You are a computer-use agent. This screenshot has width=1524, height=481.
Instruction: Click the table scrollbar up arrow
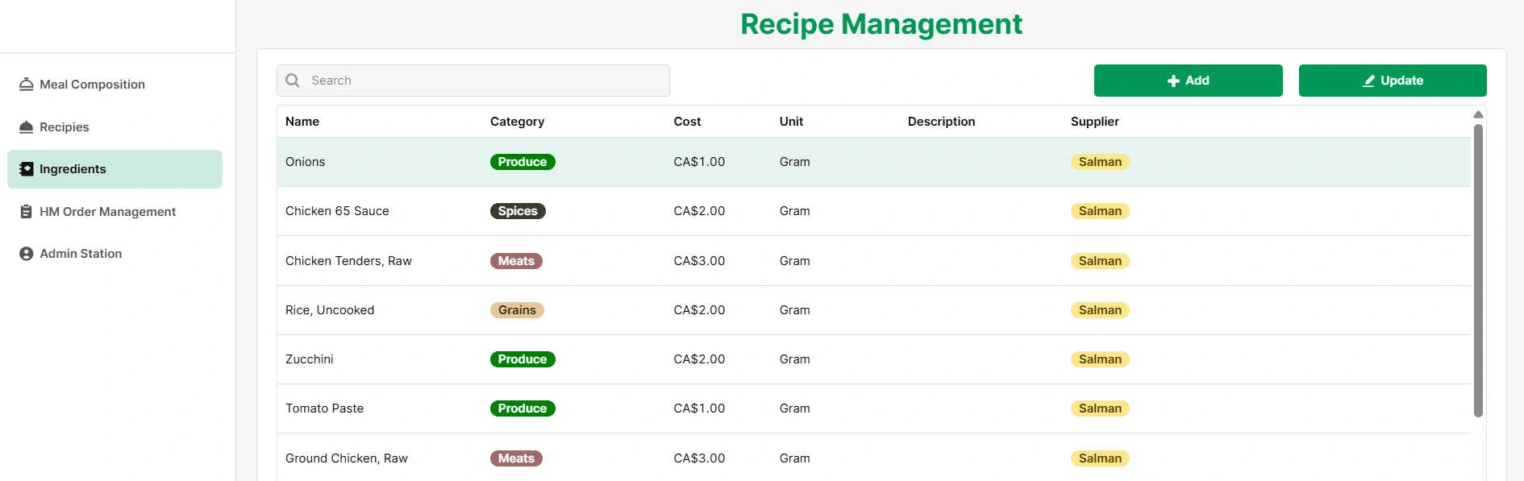(x=1478, y=114)
